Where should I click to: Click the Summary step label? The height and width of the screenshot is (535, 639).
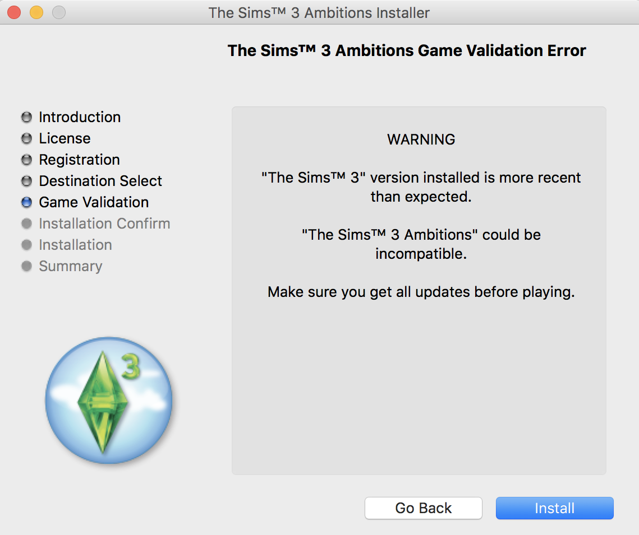70,266
